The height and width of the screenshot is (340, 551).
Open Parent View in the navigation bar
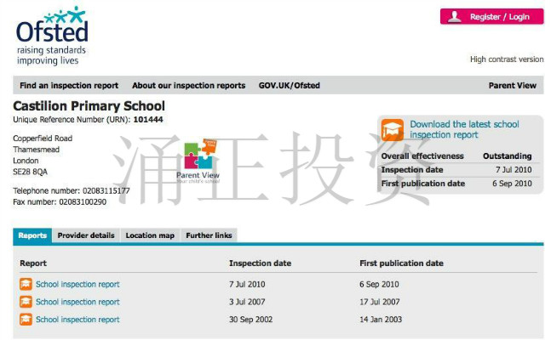[513, 85]
